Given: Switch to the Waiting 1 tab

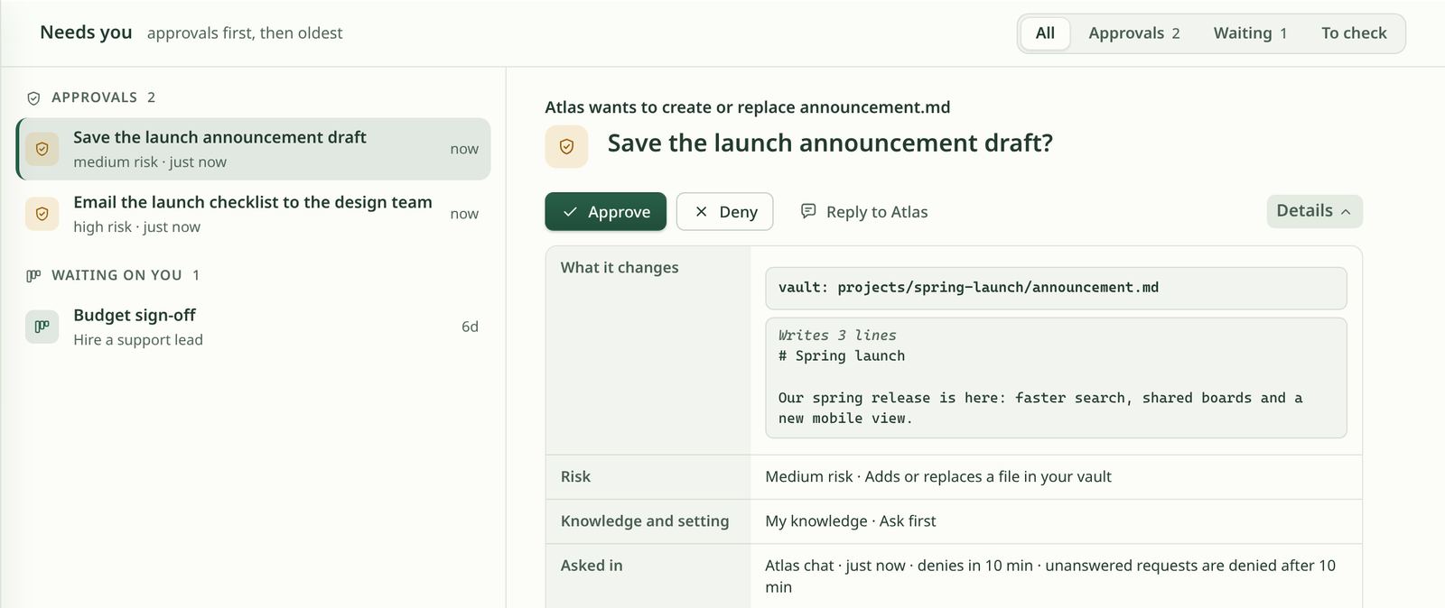Looking at the screenshot, I should coord(1250,33).
